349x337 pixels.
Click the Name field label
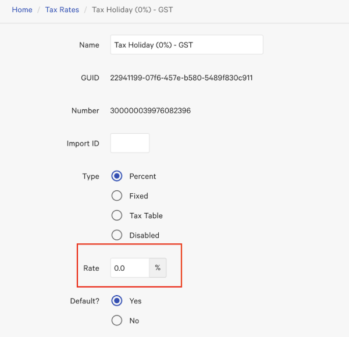(89, 45)
